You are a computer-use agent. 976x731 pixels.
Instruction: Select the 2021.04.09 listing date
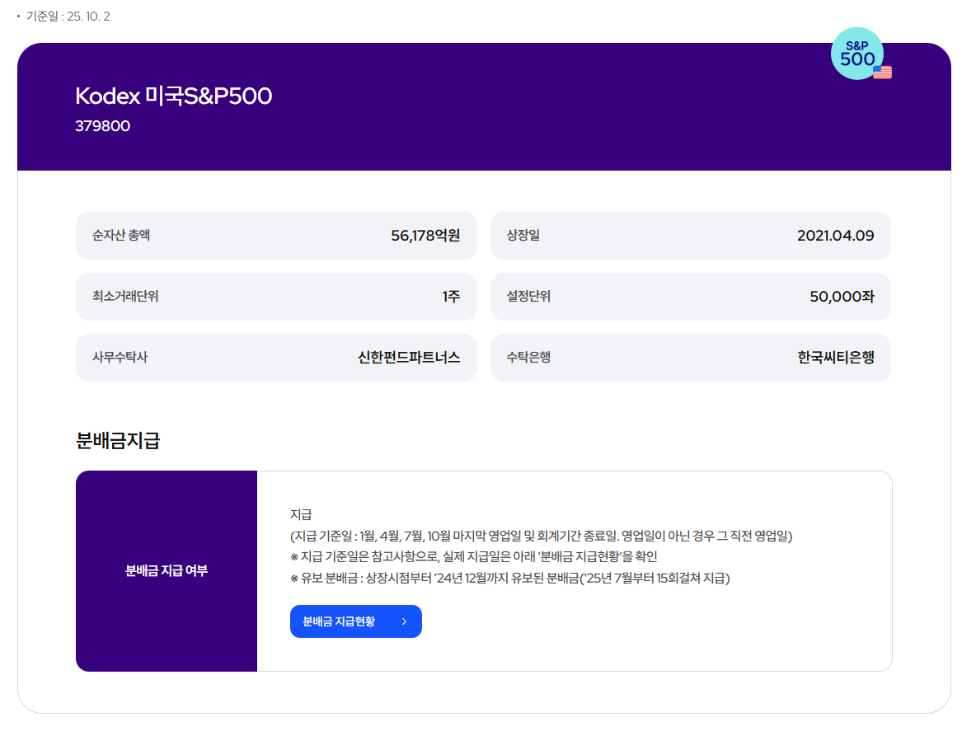[835, 236]
